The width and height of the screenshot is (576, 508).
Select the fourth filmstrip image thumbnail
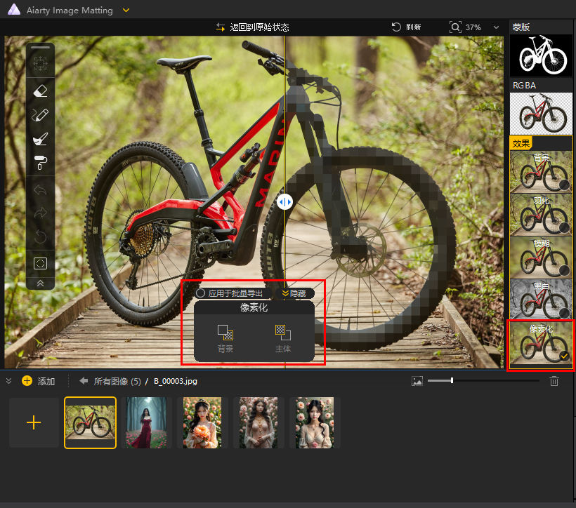coord(258,422)
